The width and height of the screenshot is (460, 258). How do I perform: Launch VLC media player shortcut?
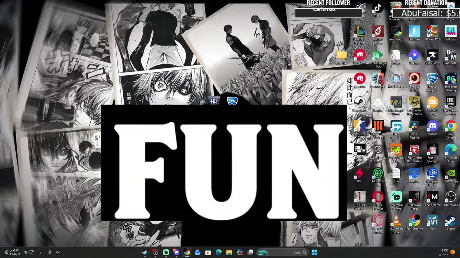click(396, 224)
